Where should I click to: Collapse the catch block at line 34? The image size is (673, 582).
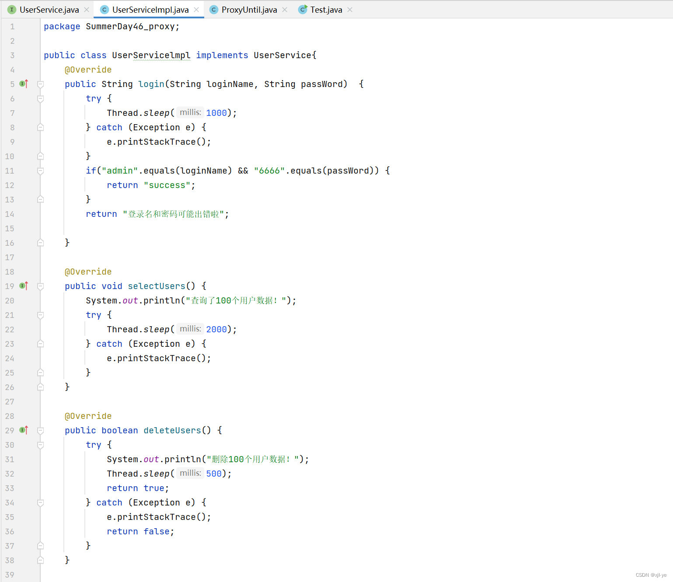tap(40, 502)
